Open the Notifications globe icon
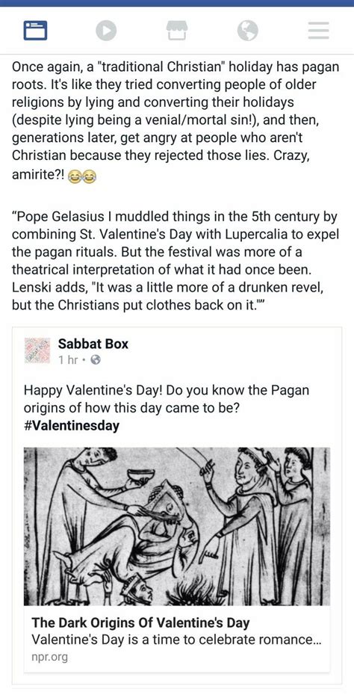The width and height of the screenshot is (354, 698). (x=248, y=31)
